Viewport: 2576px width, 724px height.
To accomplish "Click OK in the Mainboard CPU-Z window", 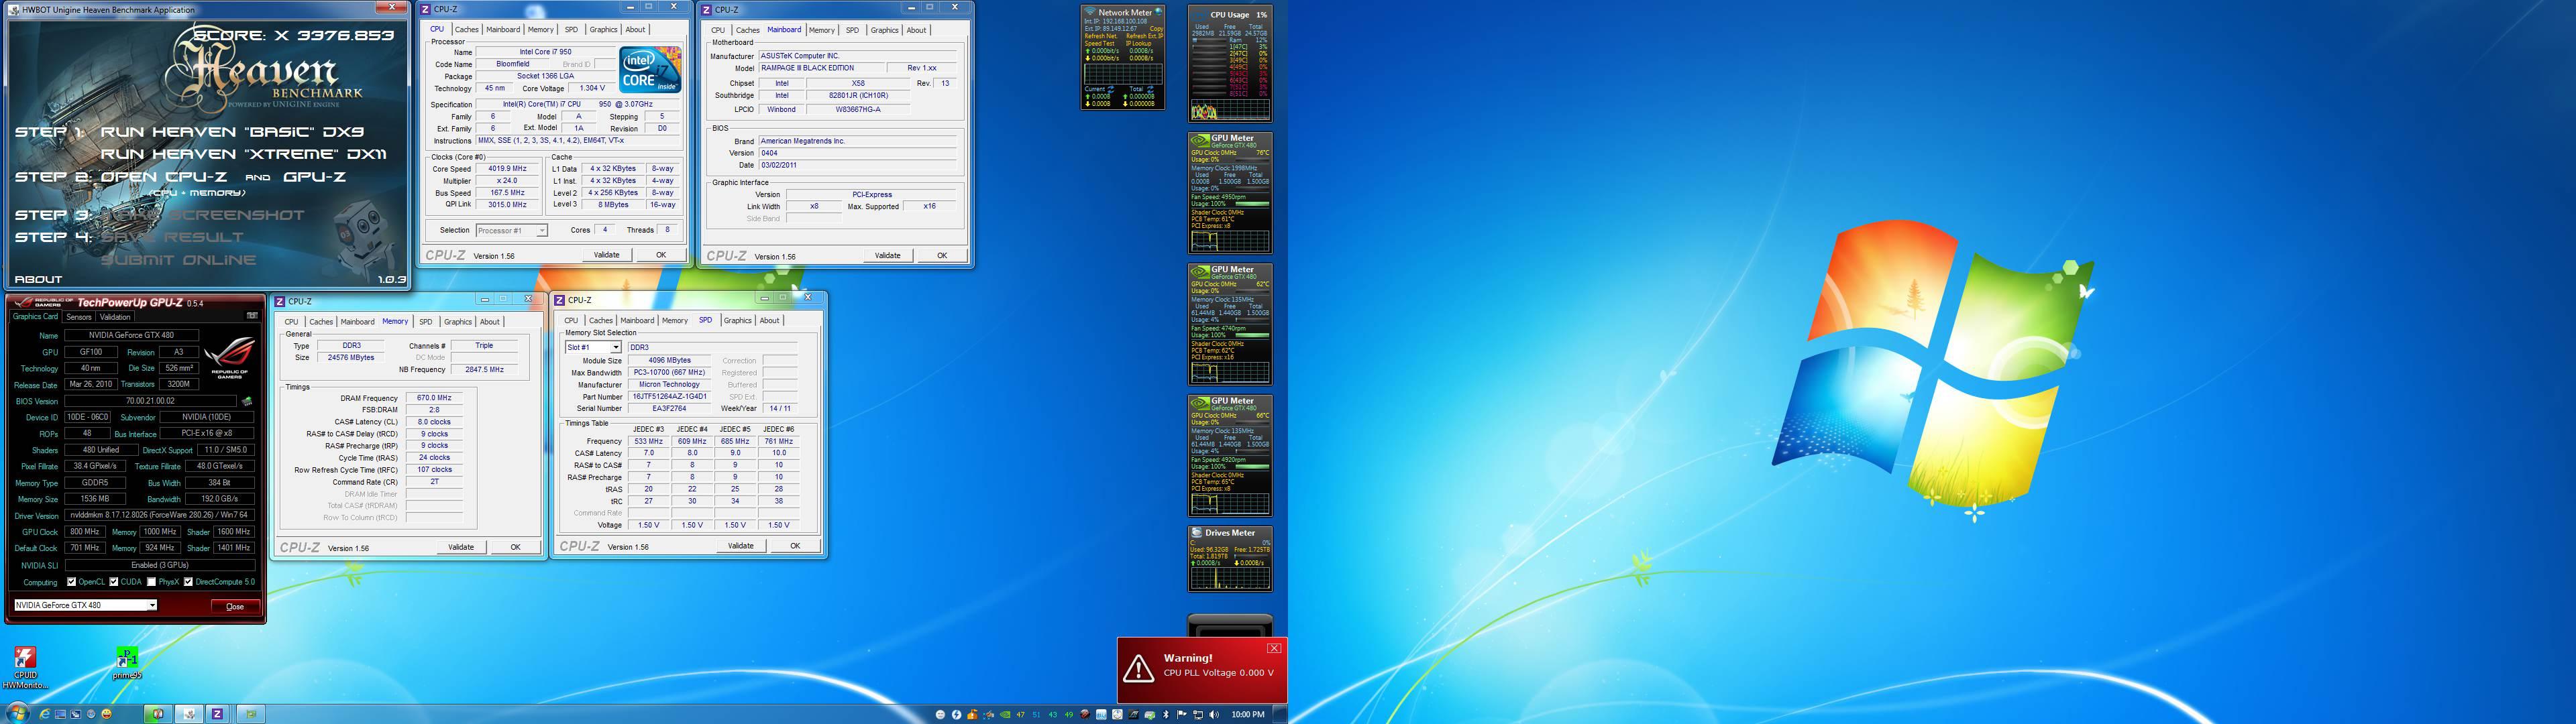I will click(941, 256).
